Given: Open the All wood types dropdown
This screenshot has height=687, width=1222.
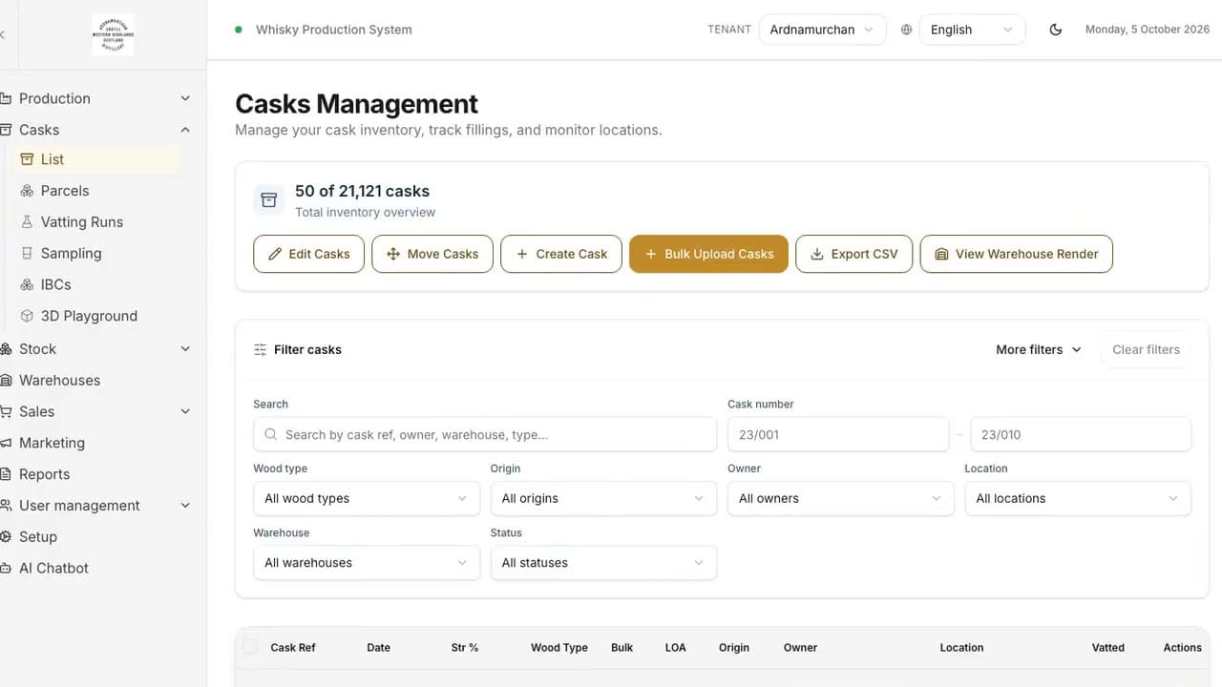Looking at the screenshot, I should (x=366, y=498).
